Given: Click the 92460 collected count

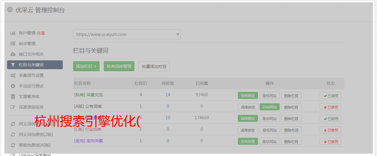Looking at the screenshot, I should coord(202,95).
